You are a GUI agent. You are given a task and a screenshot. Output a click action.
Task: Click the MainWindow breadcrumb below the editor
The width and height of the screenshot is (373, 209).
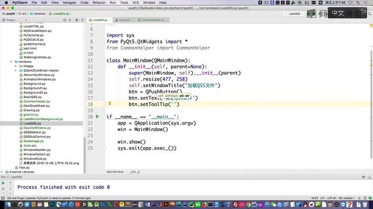(115, 172)
